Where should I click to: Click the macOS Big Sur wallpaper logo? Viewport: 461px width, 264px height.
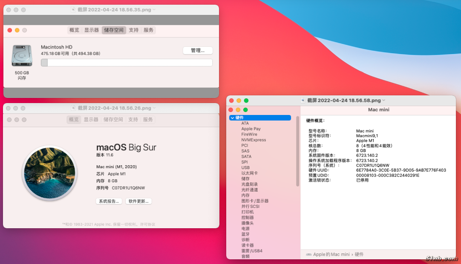click(x=49, y=173)
